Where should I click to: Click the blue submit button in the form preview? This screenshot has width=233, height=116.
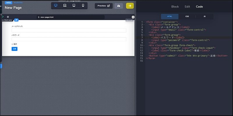coord(14,49)
